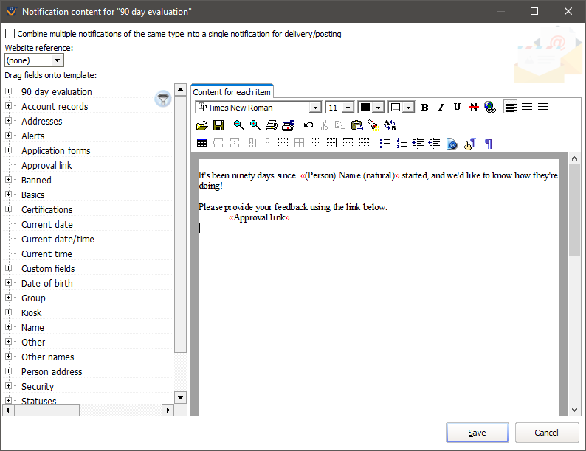This screenshot has width=586, height=451.
Task: Switch to Content for each item tab
Action: 232,92
